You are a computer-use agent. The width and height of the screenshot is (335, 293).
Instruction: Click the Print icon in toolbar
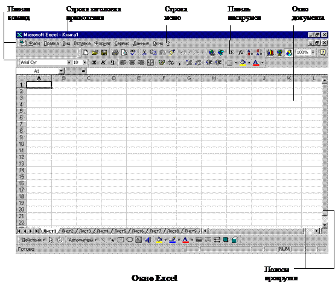click(115, 52)
